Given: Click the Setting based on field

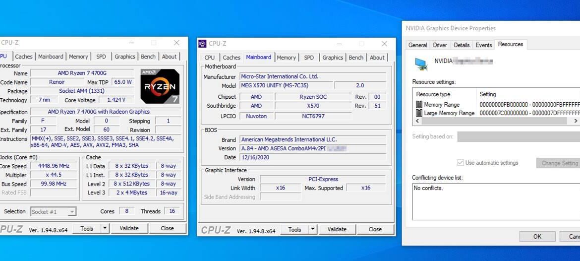Looking at the screenshot, I should 519,136.
